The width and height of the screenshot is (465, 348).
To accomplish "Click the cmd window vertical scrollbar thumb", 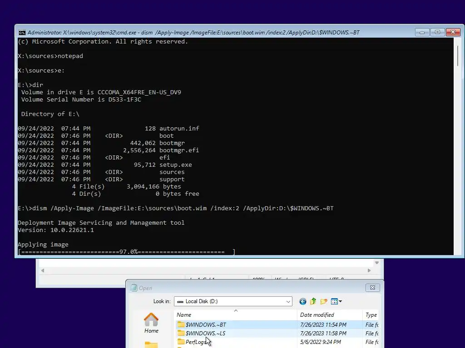I will 458,56.
